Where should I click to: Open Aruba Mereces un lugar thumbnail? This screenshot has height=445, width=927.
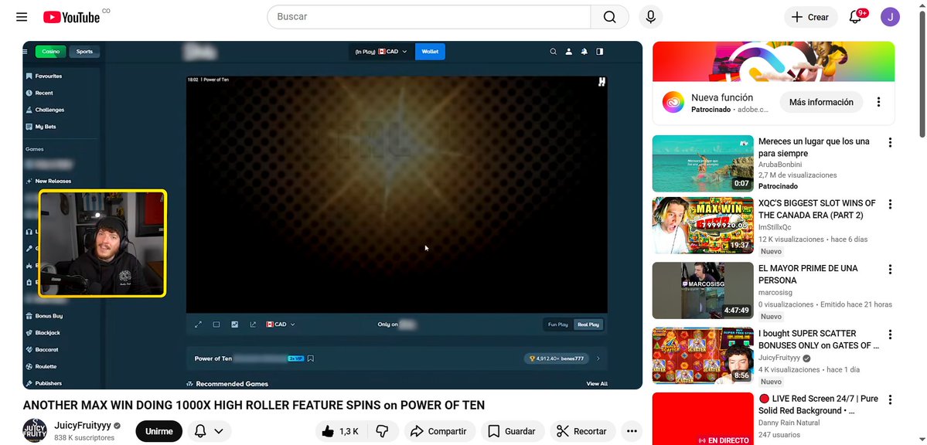(x=703, y=164)
